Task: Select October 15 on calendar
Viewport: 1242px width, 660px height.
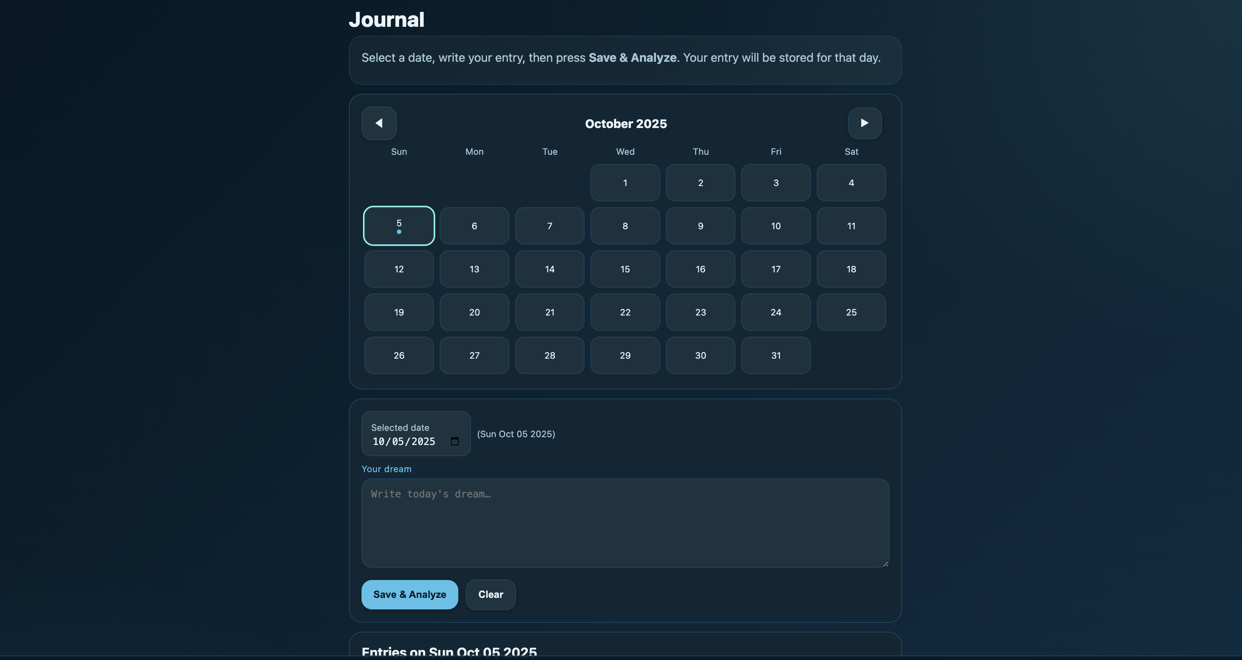Action: (625, 269)
